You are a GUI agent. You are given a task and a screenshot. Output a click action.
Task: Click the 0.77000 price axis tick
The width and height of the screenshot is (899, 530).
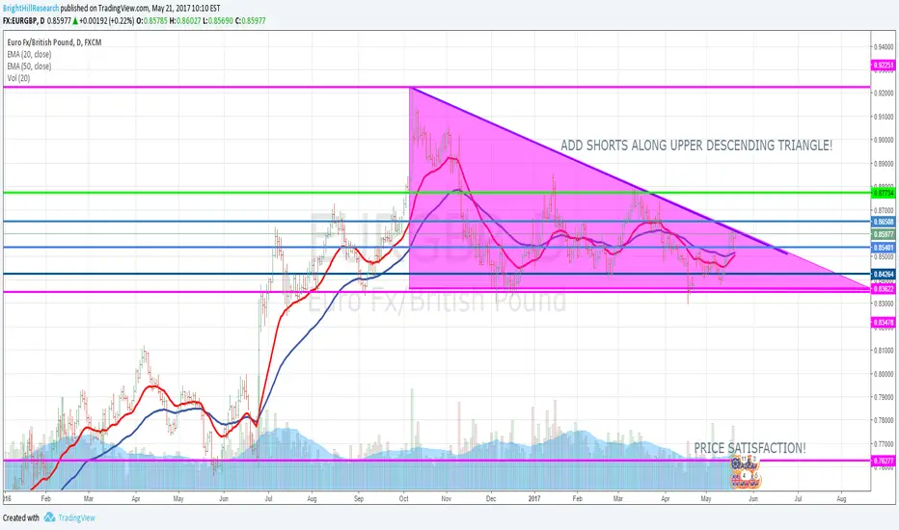point(884,444)
